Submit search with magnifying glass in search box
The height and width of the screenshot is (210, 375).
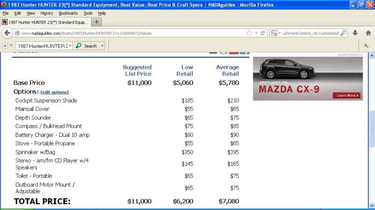[x=344, y=33]
